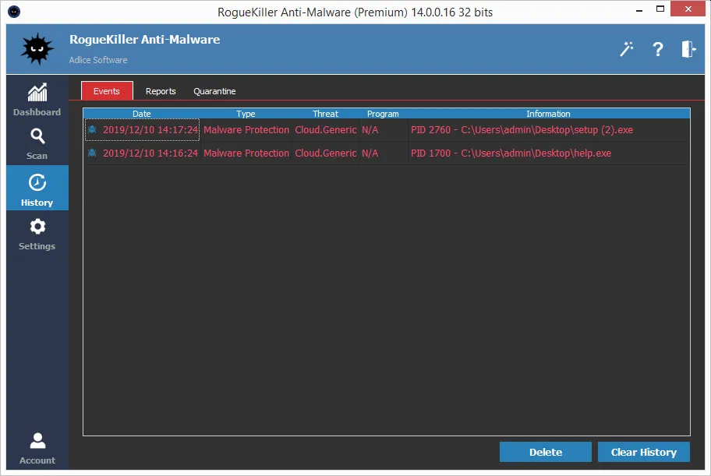Click the Adlice Software subtitle
The width and height of the screenshot is (711, 476).
pos(98,60)
